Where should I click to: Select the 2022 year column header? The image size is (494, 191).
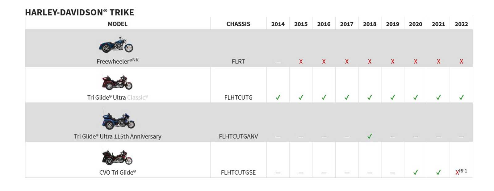[461, 24]
